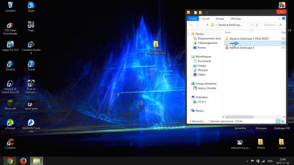The image size is (294, 165).
Task: Click the horizontal scrollbar in file list
Action: (x=239, y=117)
